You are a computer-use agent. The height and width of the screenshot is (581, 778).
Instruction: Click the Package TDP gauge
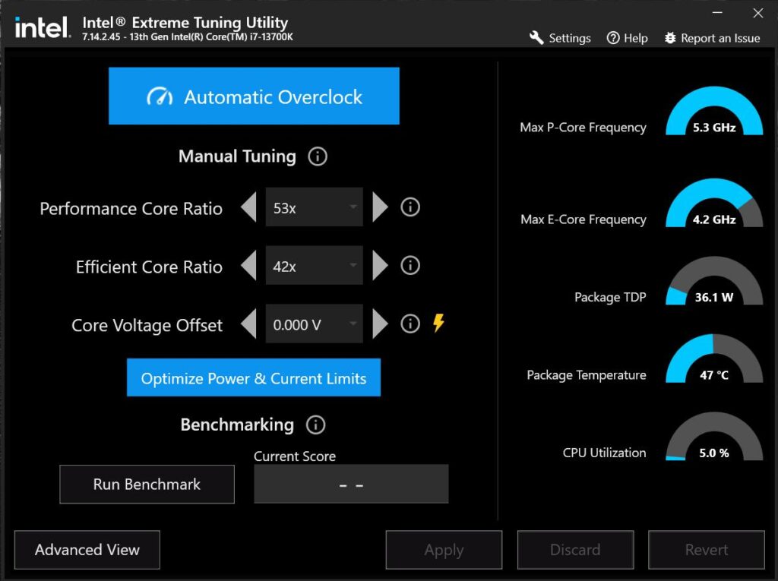pyautogui.click(x=714, y=280)
